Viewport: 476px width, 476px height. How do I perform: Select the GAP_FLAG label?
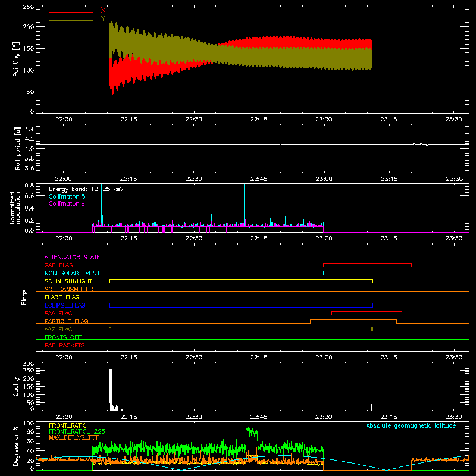58,265
